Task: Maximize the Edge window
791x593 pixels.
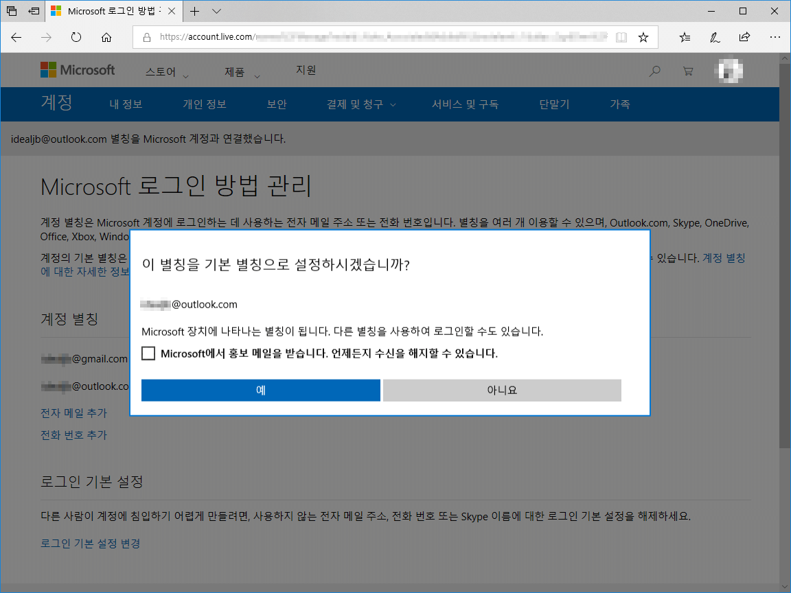Action: pyautogui.click(x=742, y=11)
